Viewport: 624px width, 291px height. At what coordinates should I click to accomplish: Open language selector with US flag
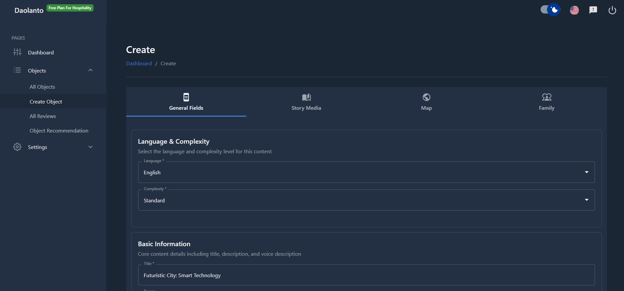pos(574,10)
